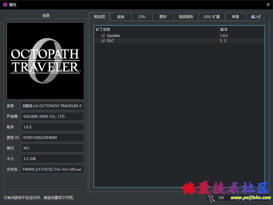This screenshot has height=205, width=273.
Task: Uncheck the DLC add-on checkbox
Action: (103, 41)
